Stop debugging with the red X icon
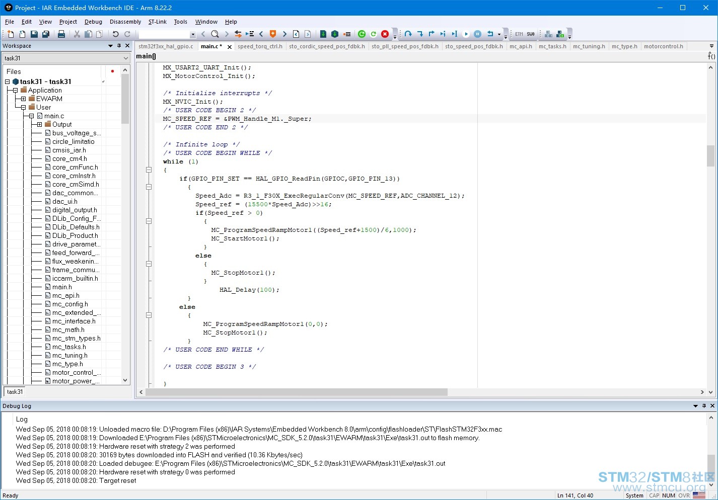This screenshot has width=718, height=500. 385,34
